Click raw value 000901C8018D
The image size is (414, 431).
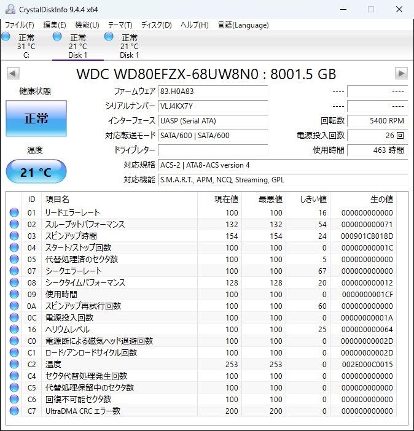coord(367,236)
